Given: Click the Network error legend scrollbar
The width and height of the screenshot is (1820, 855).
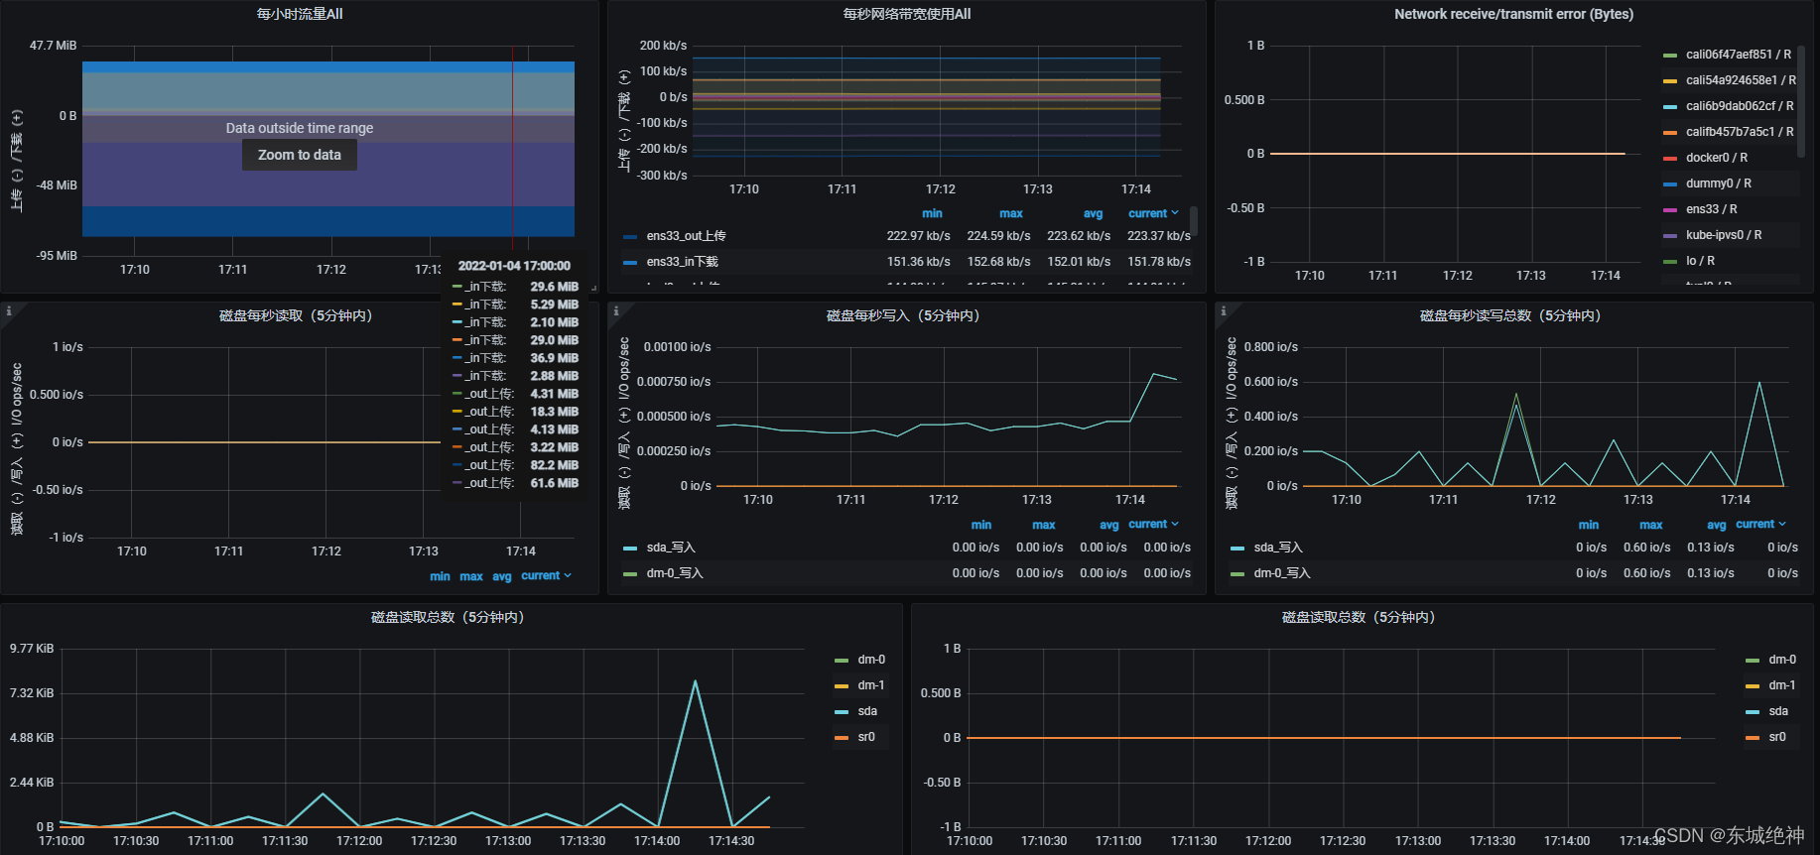Looking at the screenshot, I should [x=1801, y=100].
